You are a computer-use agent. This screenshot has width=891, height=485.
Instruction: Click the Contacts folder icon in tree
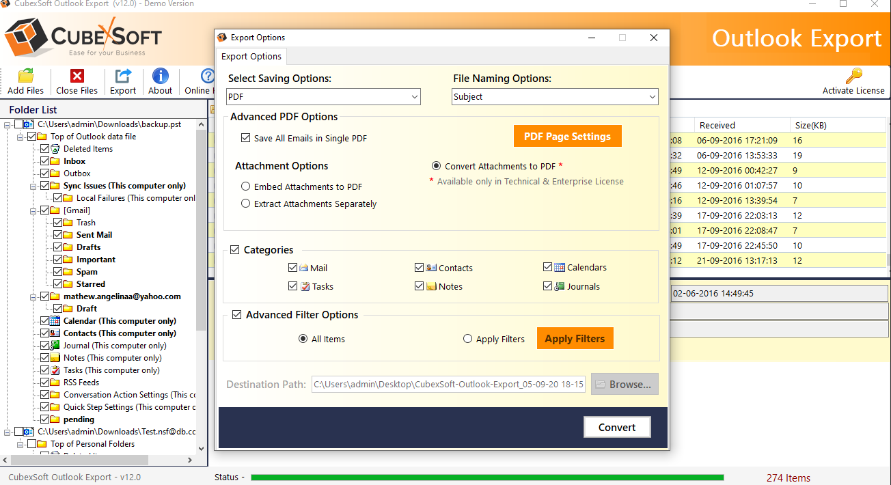click(x=55, y=333)
